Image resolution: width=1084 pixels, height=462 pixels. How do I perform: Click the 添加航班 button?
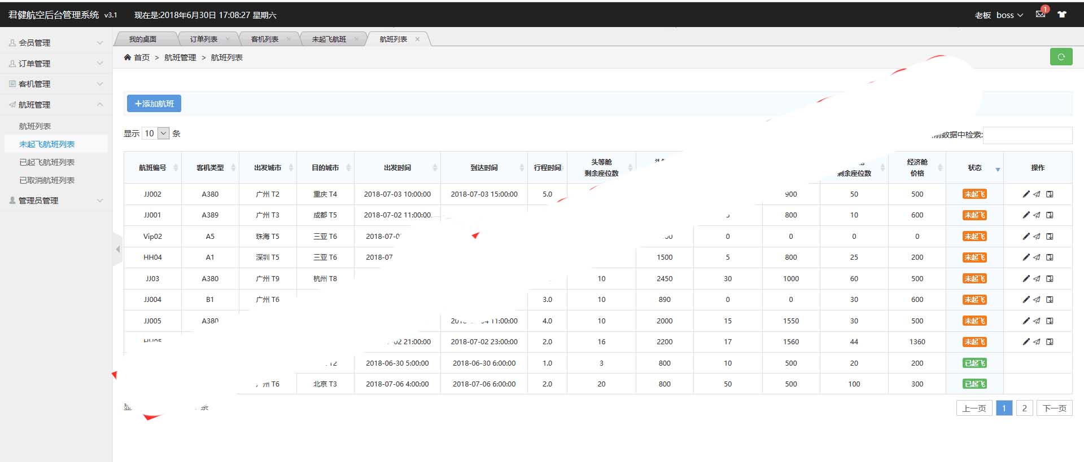(x=154, y=104)
